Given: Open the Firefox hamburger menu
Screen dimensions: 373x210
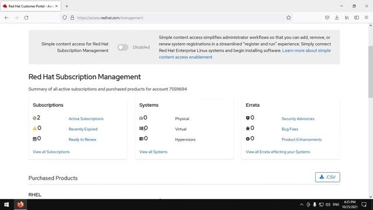Looking at the screenshot, I should click(x=367, y=17).
